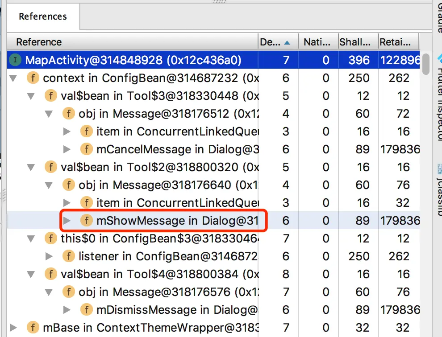Click retained size 179836 in mShowMessage row

click(x=400, y=221)
